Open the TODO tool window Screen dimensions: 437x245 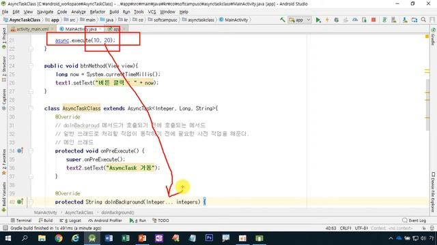[x=161, y=220]
